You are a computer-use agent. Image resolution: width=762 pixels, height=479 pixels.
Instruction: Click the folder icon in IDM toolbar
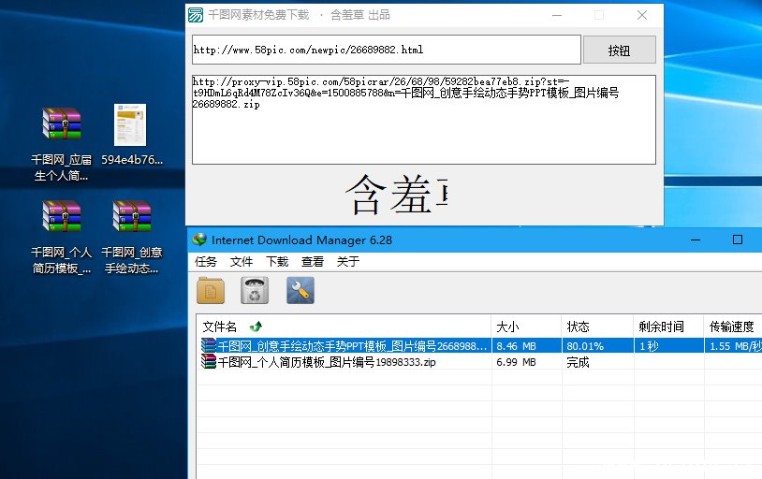coord(211,291)
